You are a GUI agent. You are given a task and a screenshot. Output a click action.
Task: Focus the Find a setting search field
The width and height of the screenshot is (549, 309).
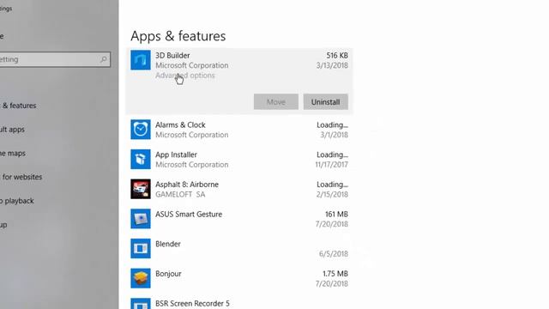coord(54,59)
